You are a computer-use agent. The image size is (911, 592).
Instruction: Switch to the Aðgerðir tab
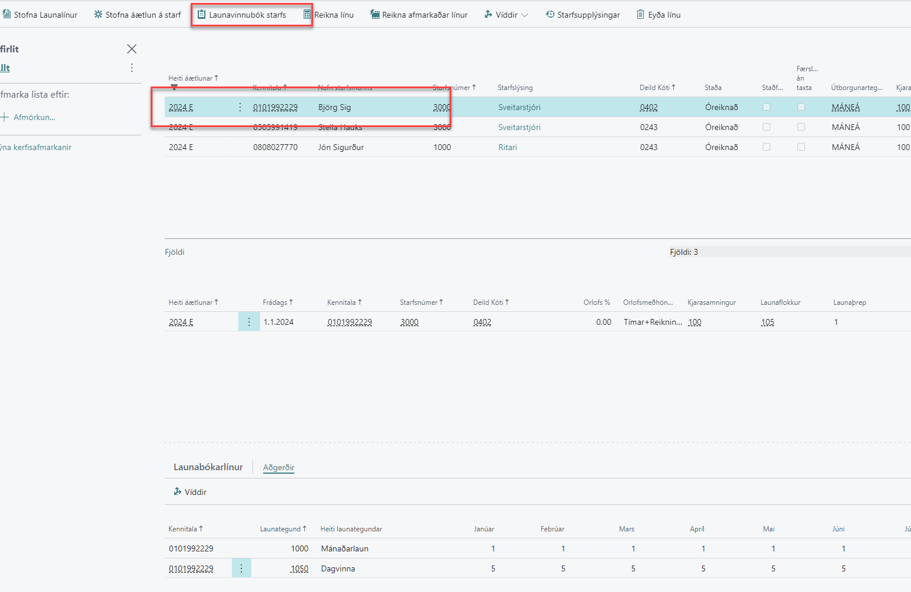tap(278, 467)
